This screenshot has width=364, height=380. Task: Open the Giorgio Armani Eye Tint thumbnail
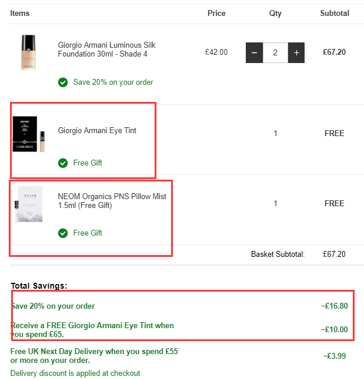[29, 134]
